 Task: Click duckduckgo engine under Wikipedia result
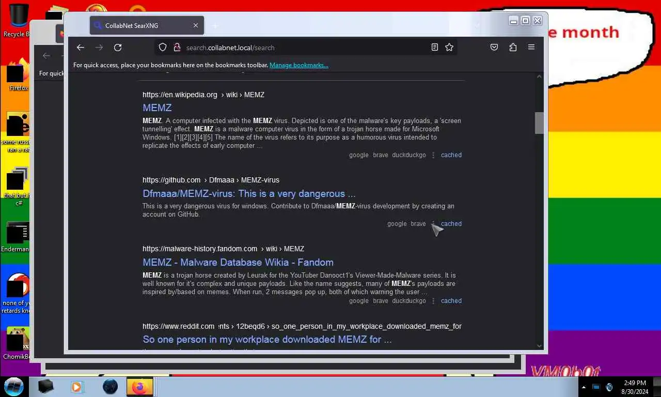409,155
